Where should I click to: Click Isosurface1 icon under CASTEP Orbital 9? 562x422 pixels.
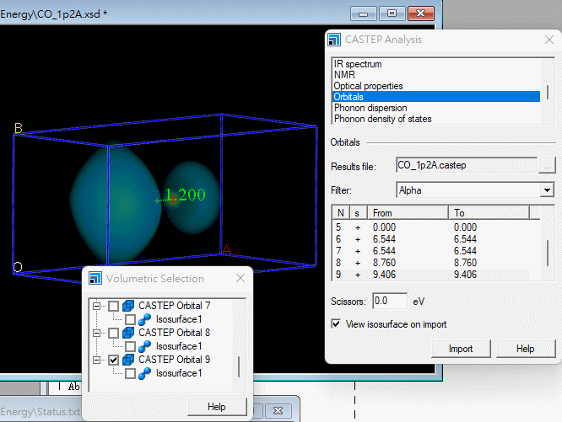pos(146,373)
